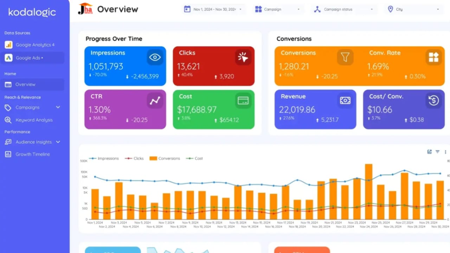Open the City filter dropdown
The image size is (450, 253).
click(x=413, y=9)
